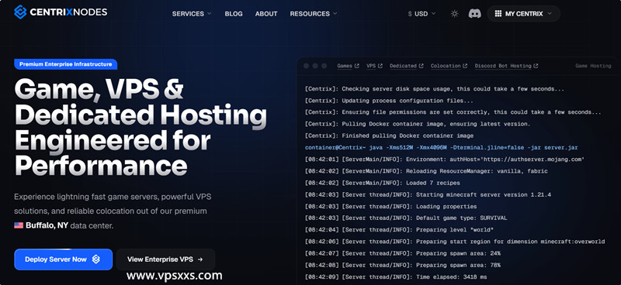This screenshot has height=285, width=621.
Task: Click the US flag icon beside Buffalo
Action: pos(19,225)
